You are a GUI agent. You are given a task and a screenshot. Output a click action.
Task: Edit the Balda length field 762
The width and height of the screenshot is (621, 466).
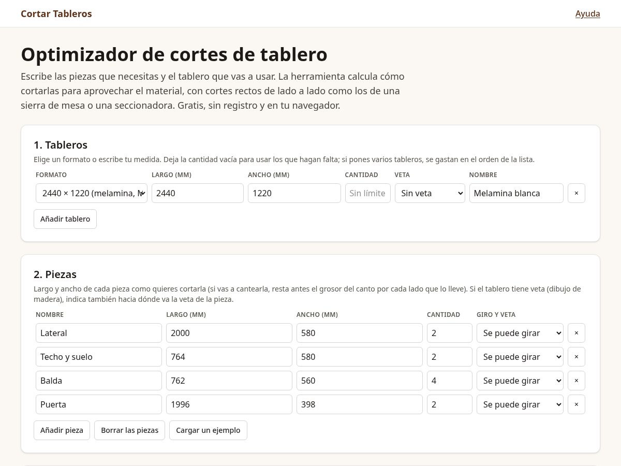(229, 381)
